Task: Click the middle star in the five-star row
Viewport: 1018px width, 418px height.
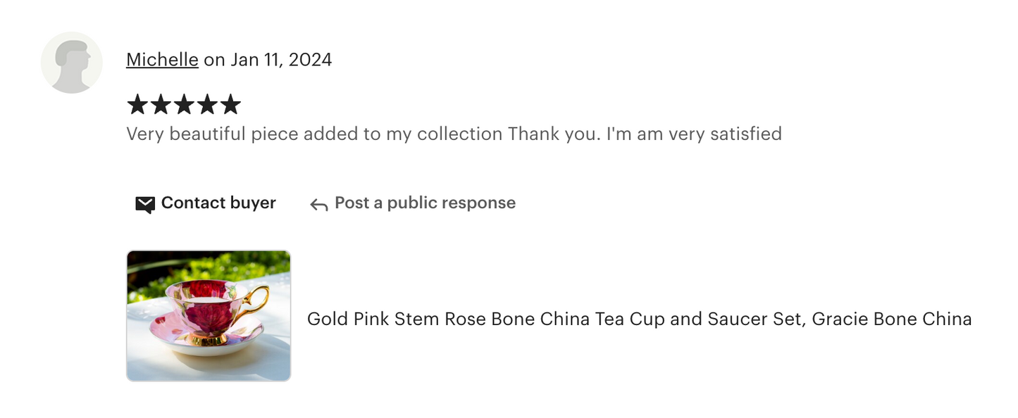Action: pyautogui.click(x=185, y=104)
